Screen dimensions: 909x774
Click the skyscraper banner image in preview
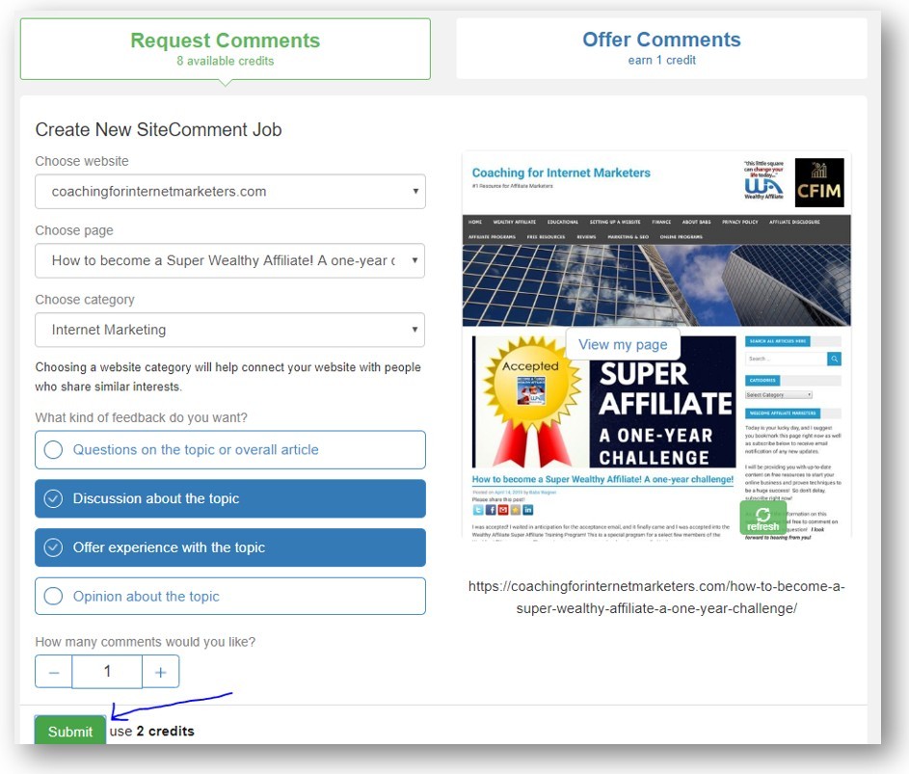click(x=656, y=285)
